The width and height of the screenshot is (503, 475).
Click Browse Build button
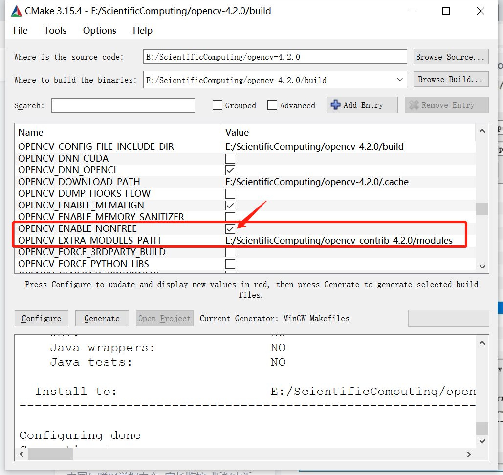pos(451,79)
